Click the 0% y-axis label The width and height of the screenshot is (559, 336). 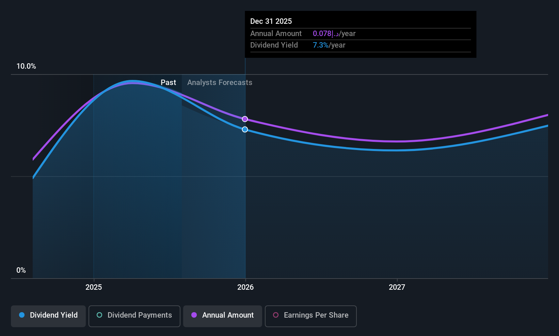tap(21, 270)
